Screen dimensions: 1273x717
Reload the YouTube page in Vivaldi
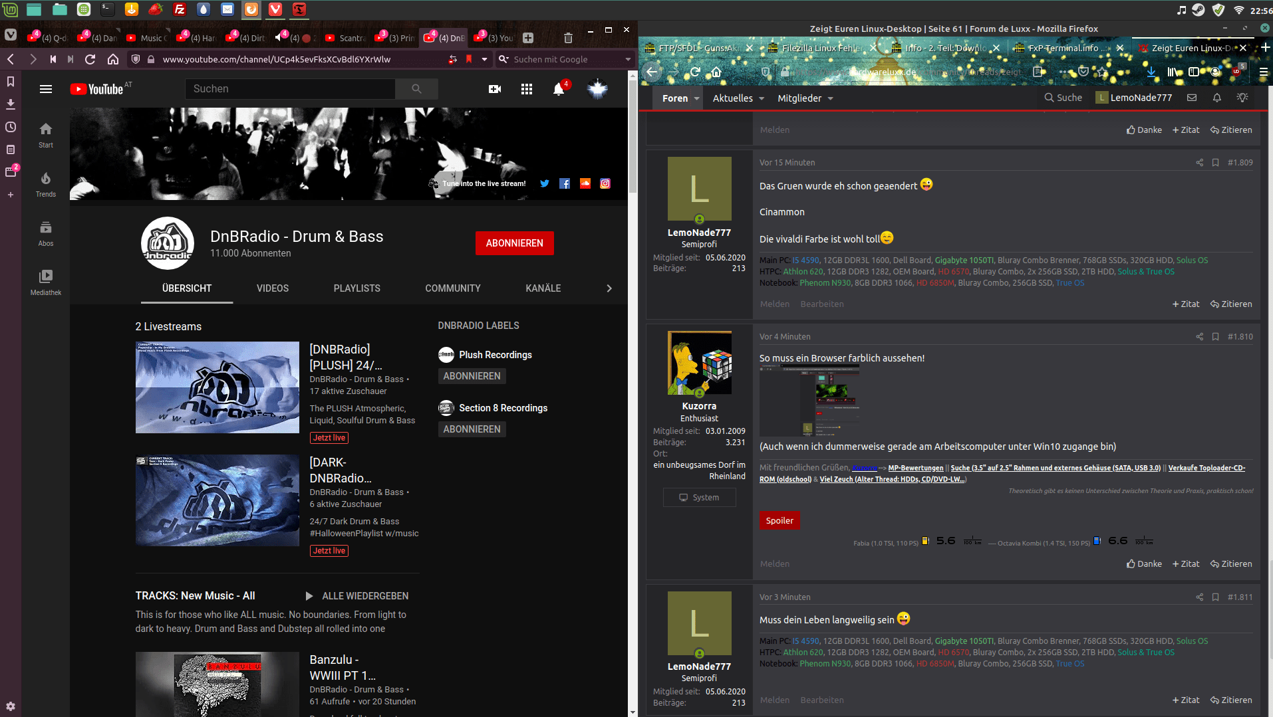(x=90, y=59)
